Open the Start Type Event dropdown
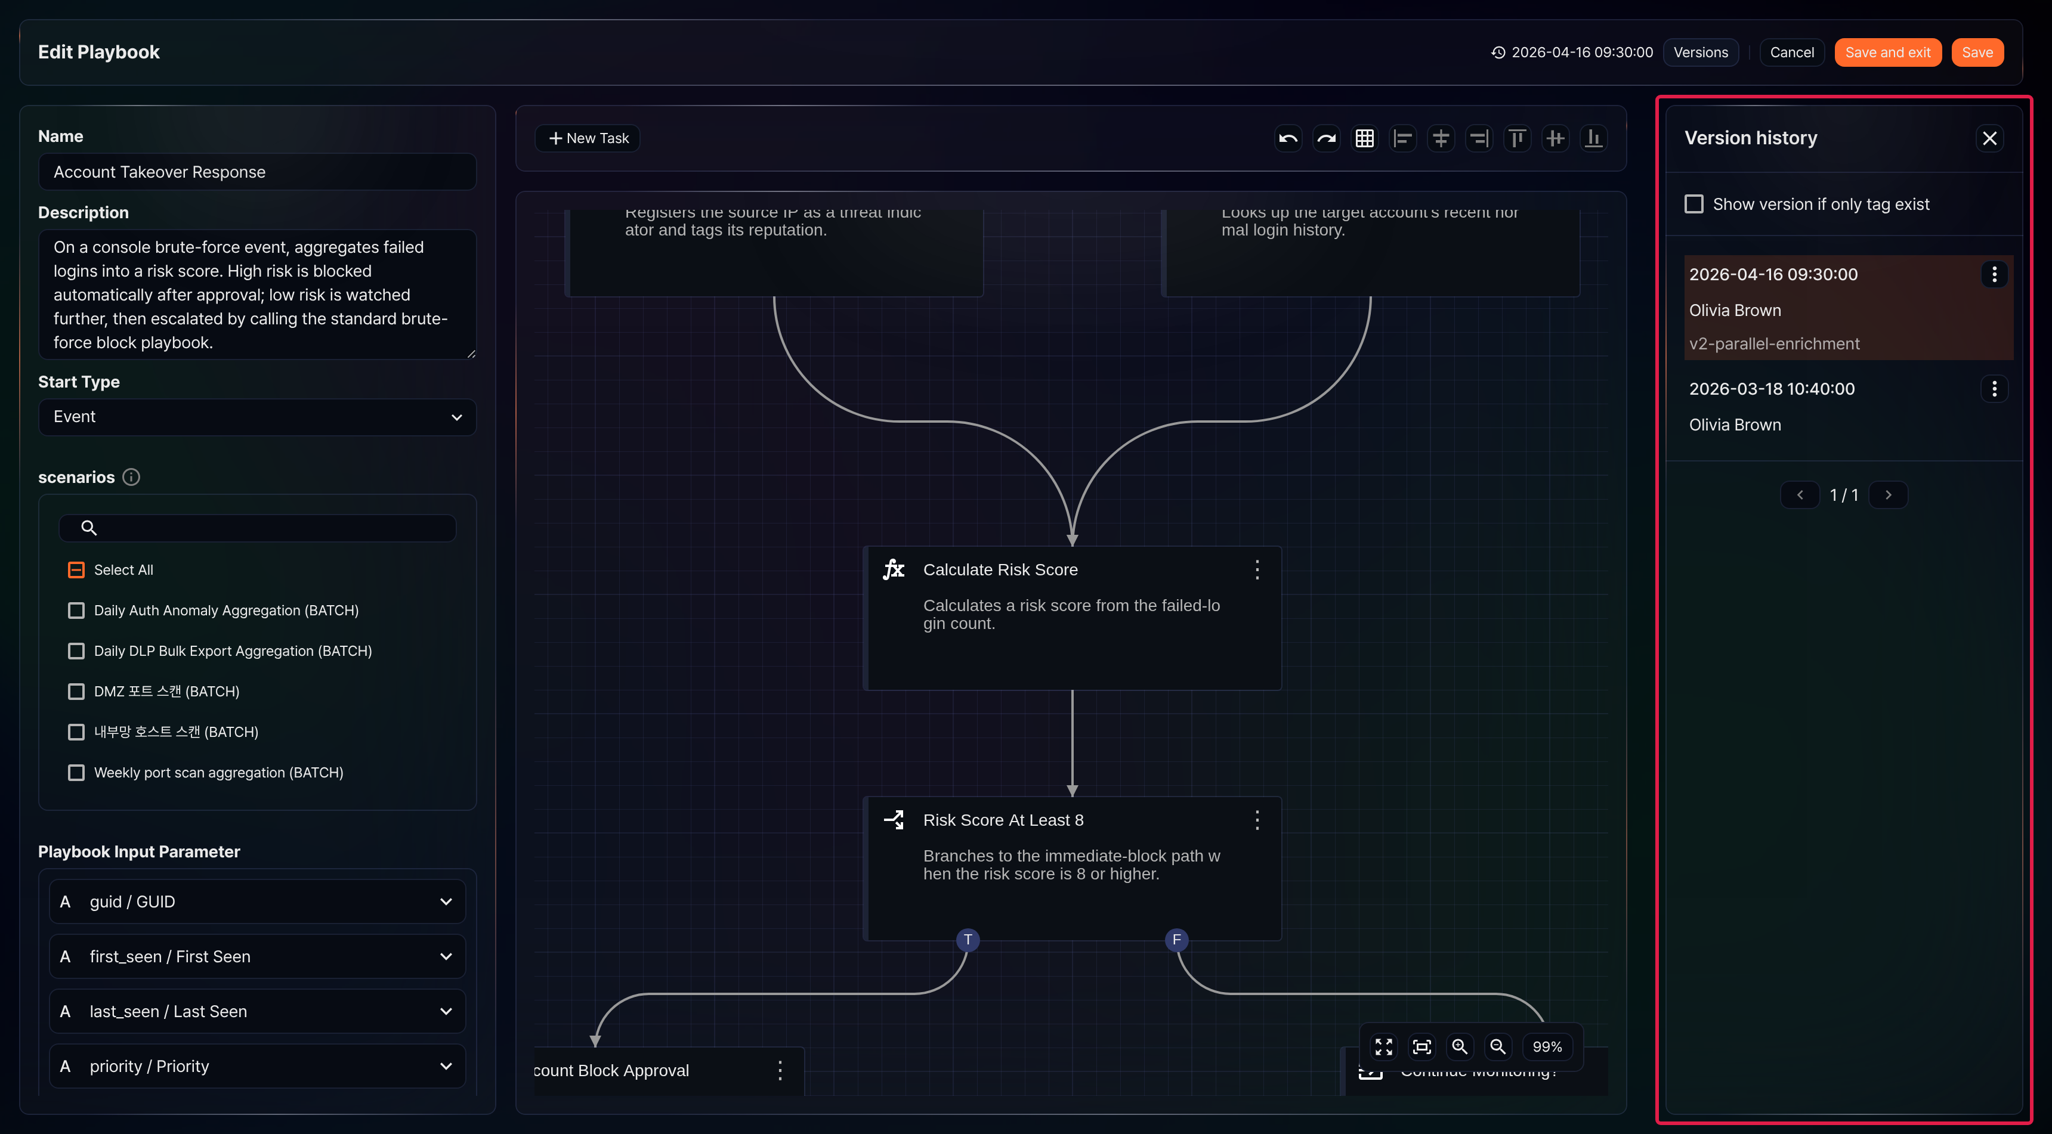Viewport: 2052px width, 1134px height. pos(257,417)
